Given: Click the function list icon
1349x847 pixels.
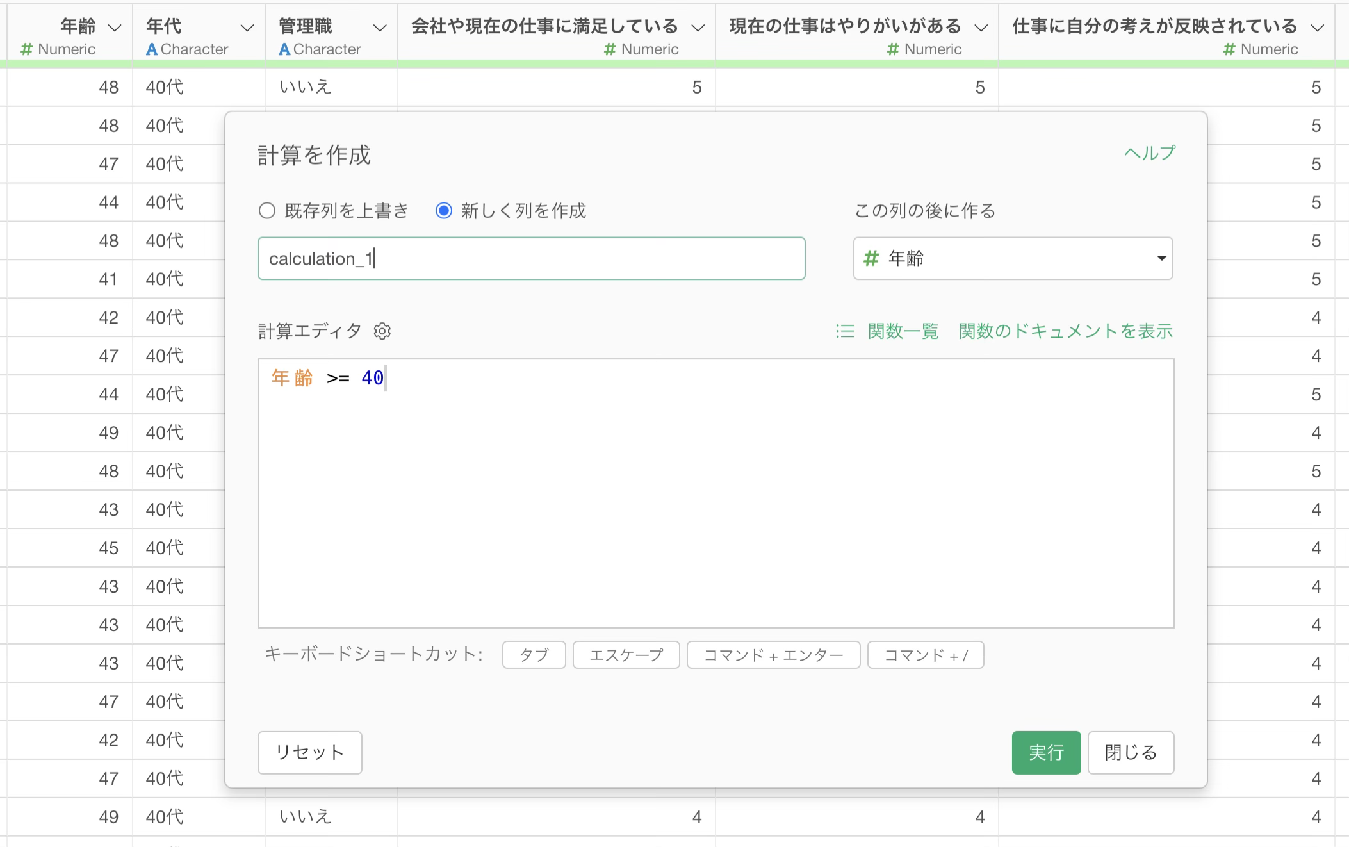Looking at the screenshot, I should pyautogui.click(x=845, y=331).
